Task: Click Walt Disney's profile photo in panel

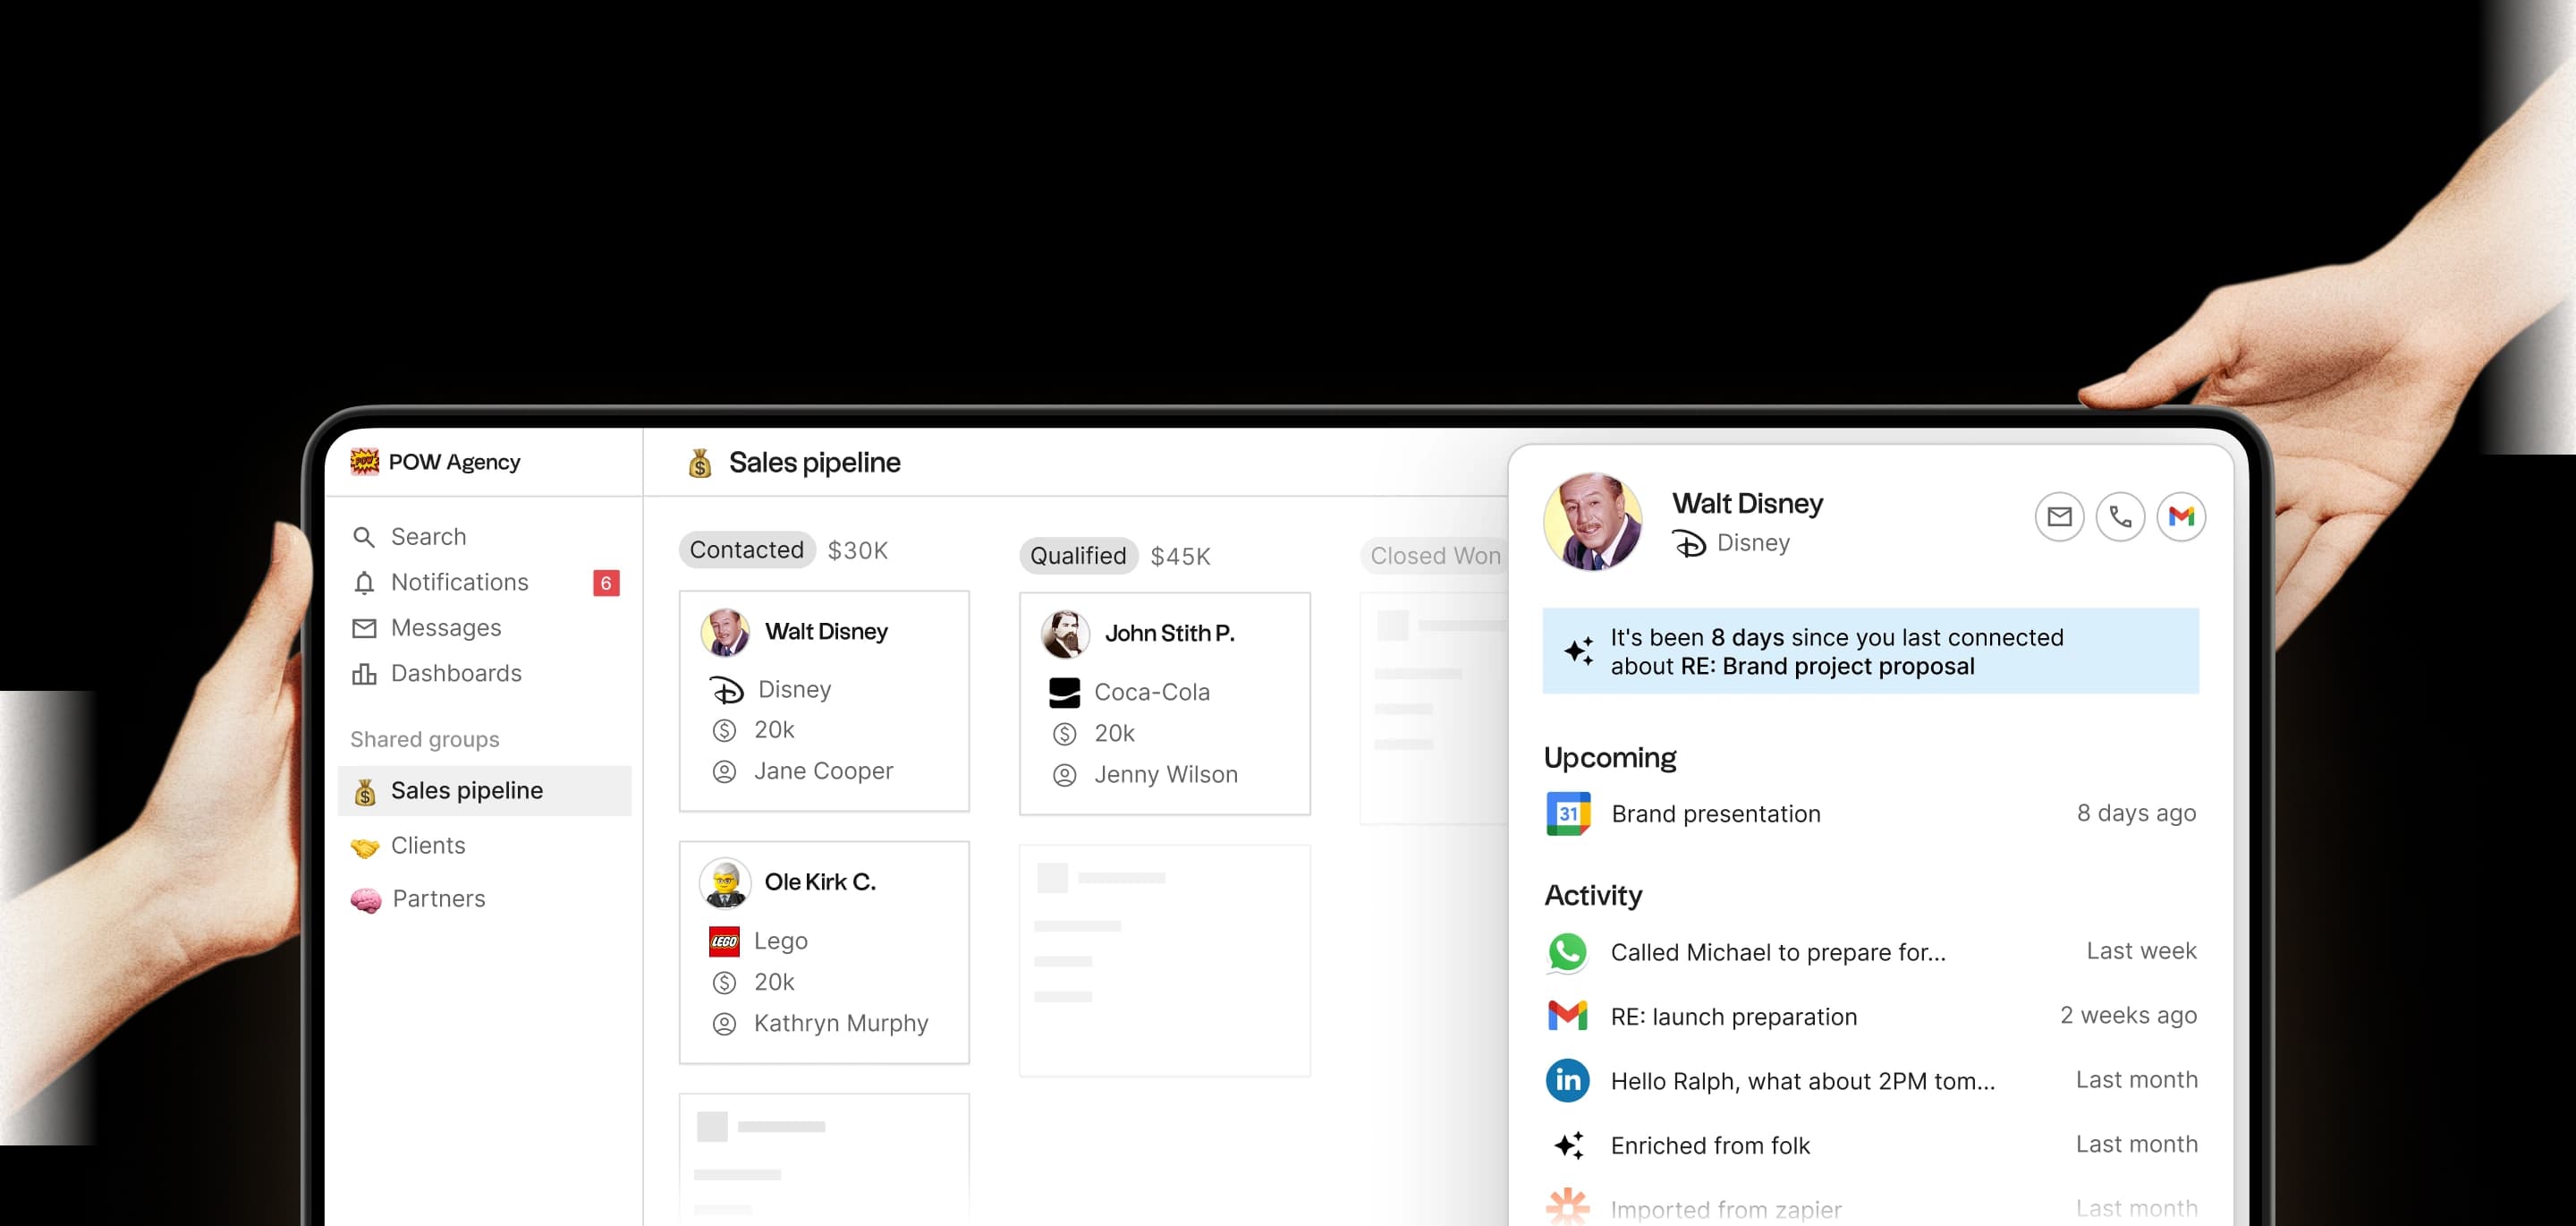Action: tap(1592, 522)
